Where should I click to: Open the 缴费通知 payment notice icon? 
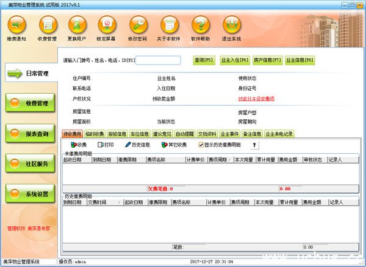click(x=16, y=24)
